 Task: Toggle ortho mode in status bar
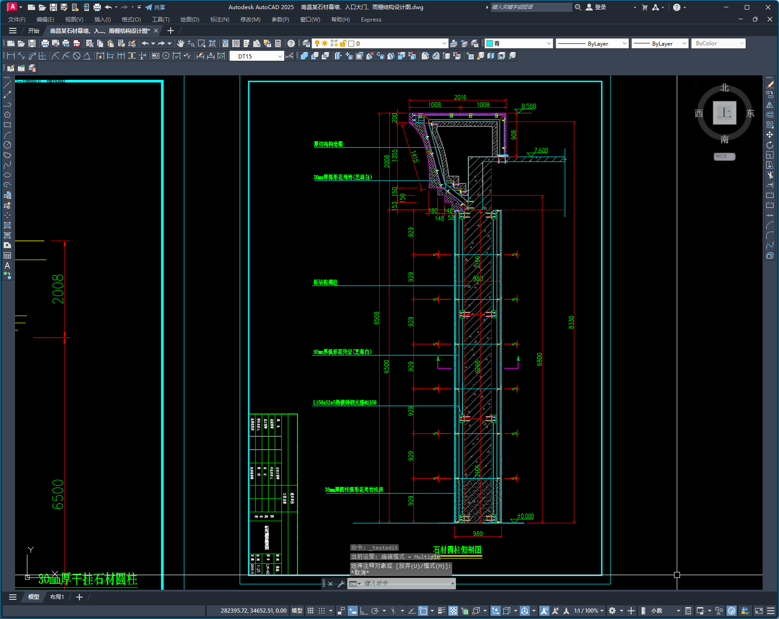click(x=364, y=611)
